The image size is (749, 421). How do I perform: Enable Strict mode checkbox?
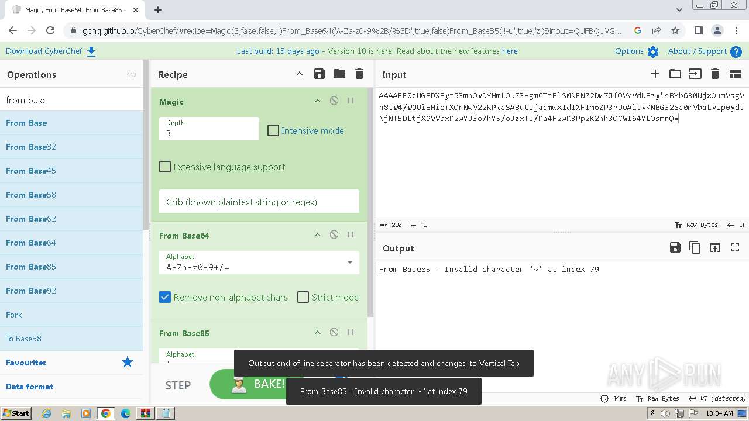(x=303, y=297)
